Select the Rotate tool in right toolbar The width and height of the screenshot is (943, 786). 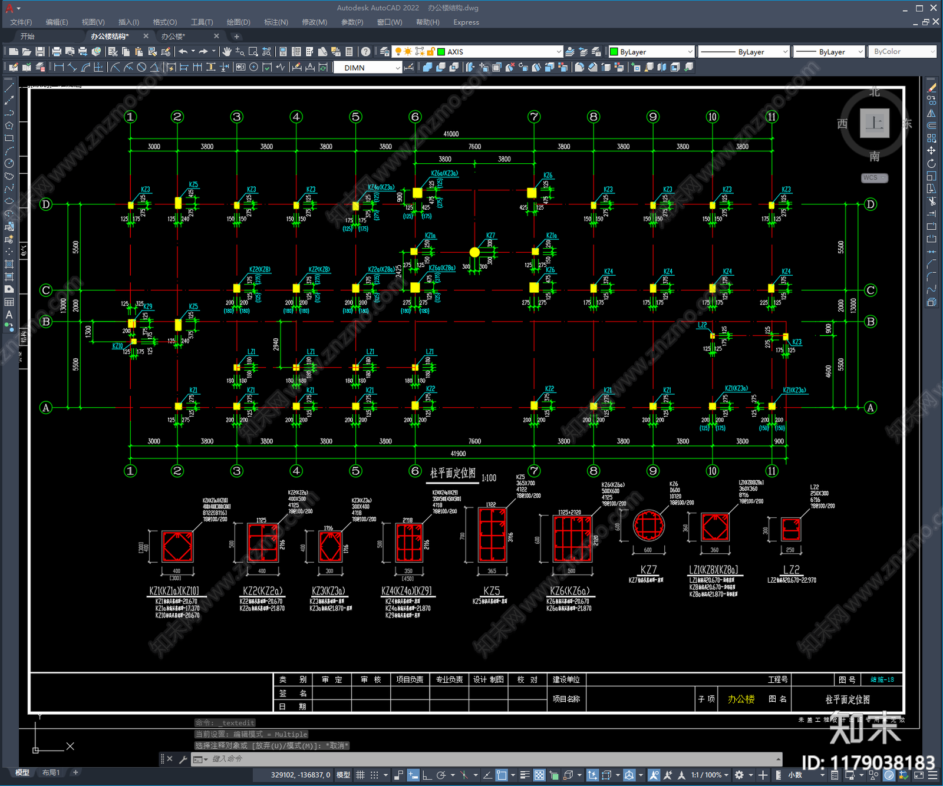931,163
